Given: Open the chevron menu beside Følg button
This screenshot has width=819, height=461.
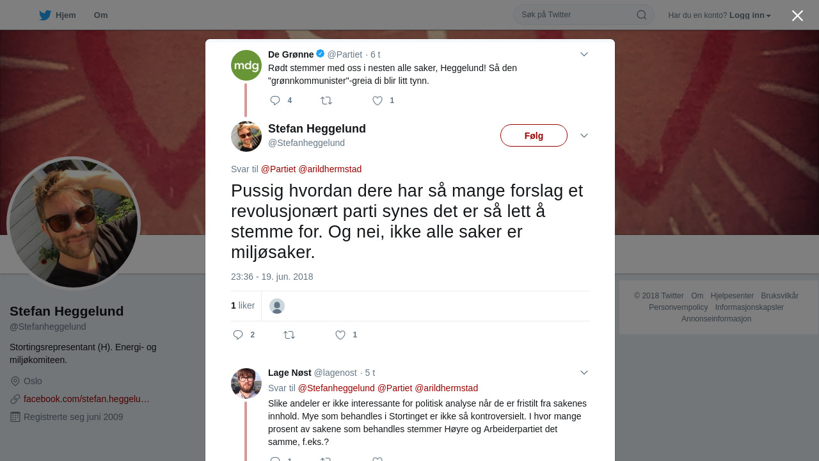Looking at the screenshot, I should click(584, 136).
